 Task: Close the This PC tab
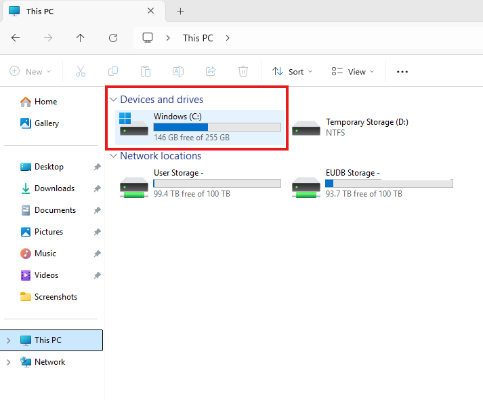click(x=150, y=11)
